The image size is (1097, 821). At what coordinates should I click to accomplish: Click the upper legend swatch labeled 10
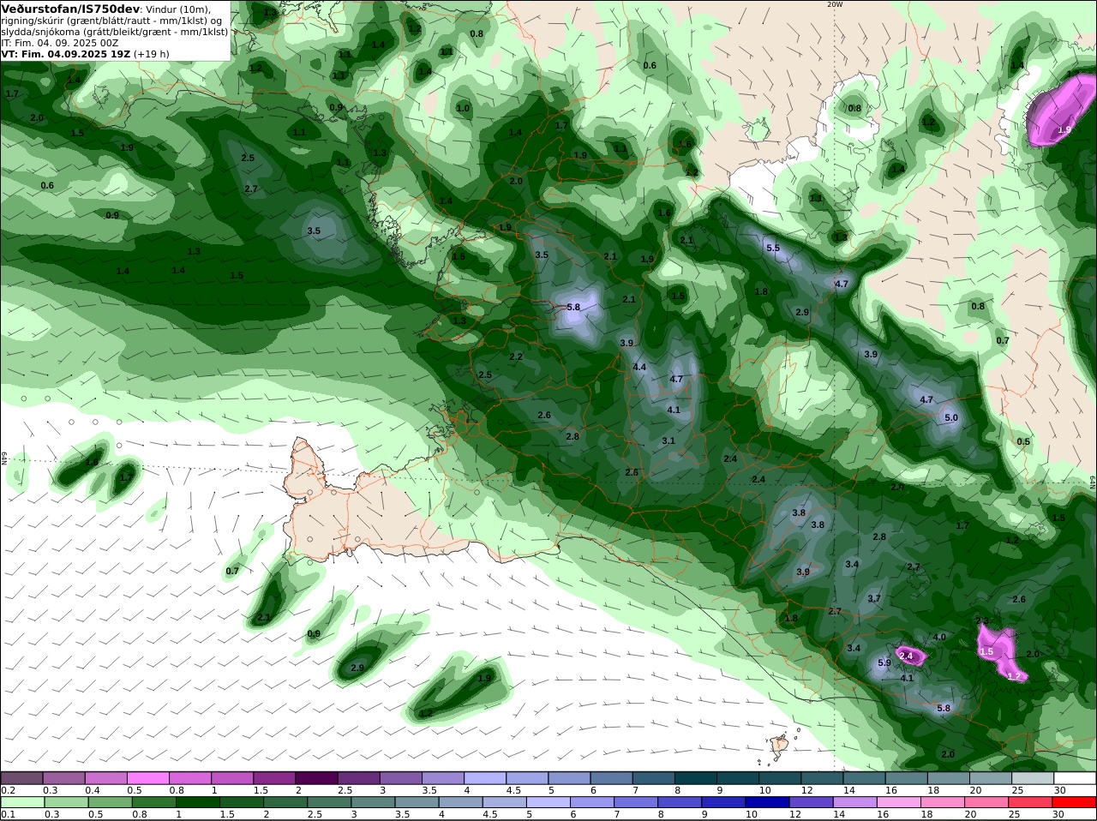[x=781, y=778]
